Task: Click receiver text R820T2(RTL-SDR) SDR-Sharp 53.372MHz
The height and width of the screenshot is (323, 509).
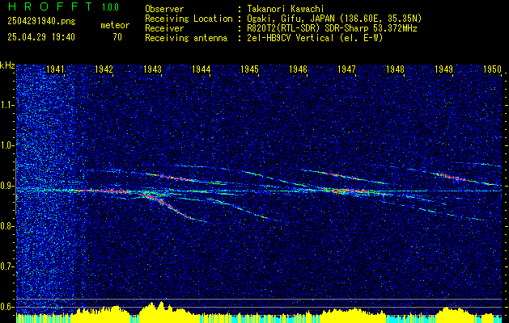Action: (331, 28)
